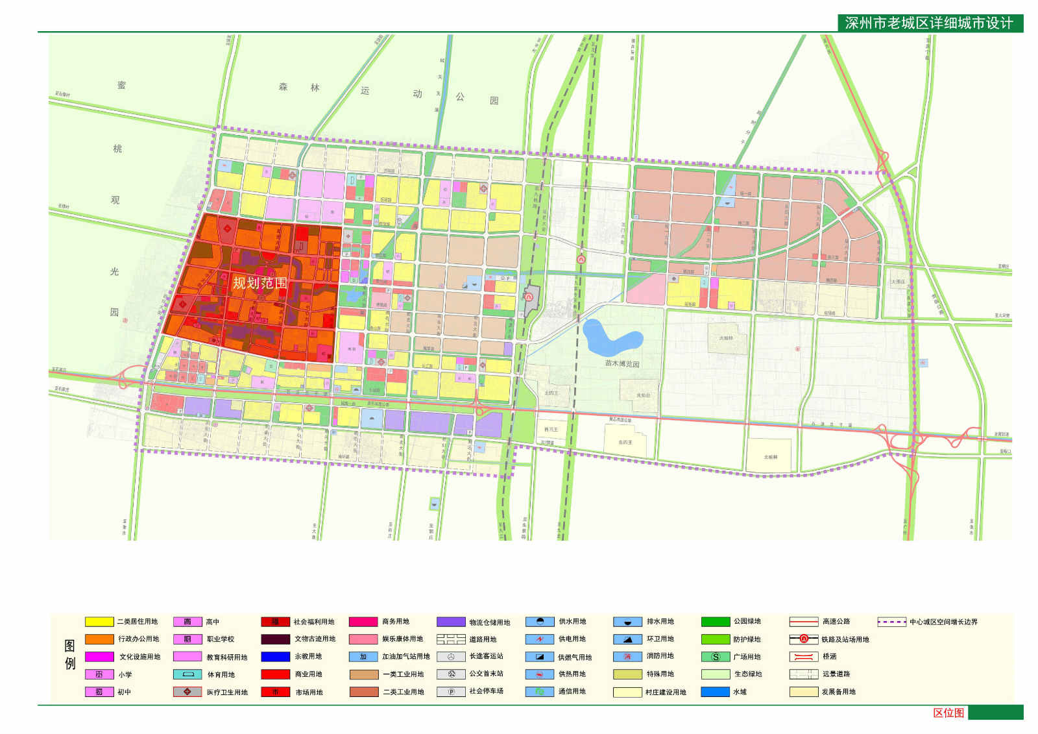Screen dimensions: 1038x734
Task: Pick the crimson 商务用地 swatch
Action: pos(363,622)
